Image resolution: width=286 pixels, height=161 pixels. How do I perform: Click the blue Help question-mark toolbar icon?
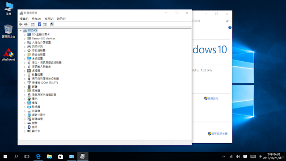(x=39, y=24)
